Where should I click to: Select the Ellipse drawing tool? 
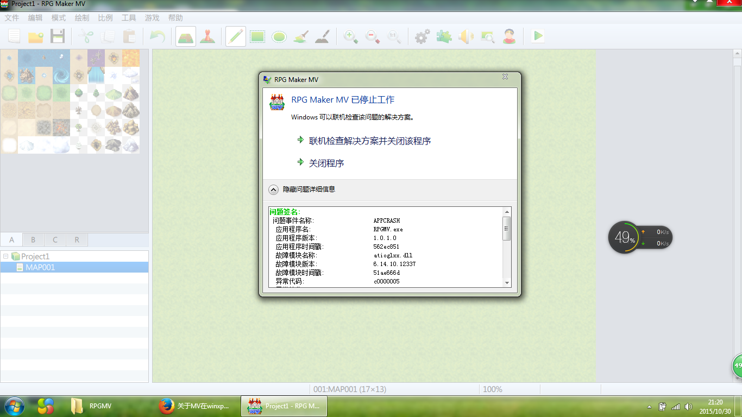pyautogui.click(x=279, y=36)
